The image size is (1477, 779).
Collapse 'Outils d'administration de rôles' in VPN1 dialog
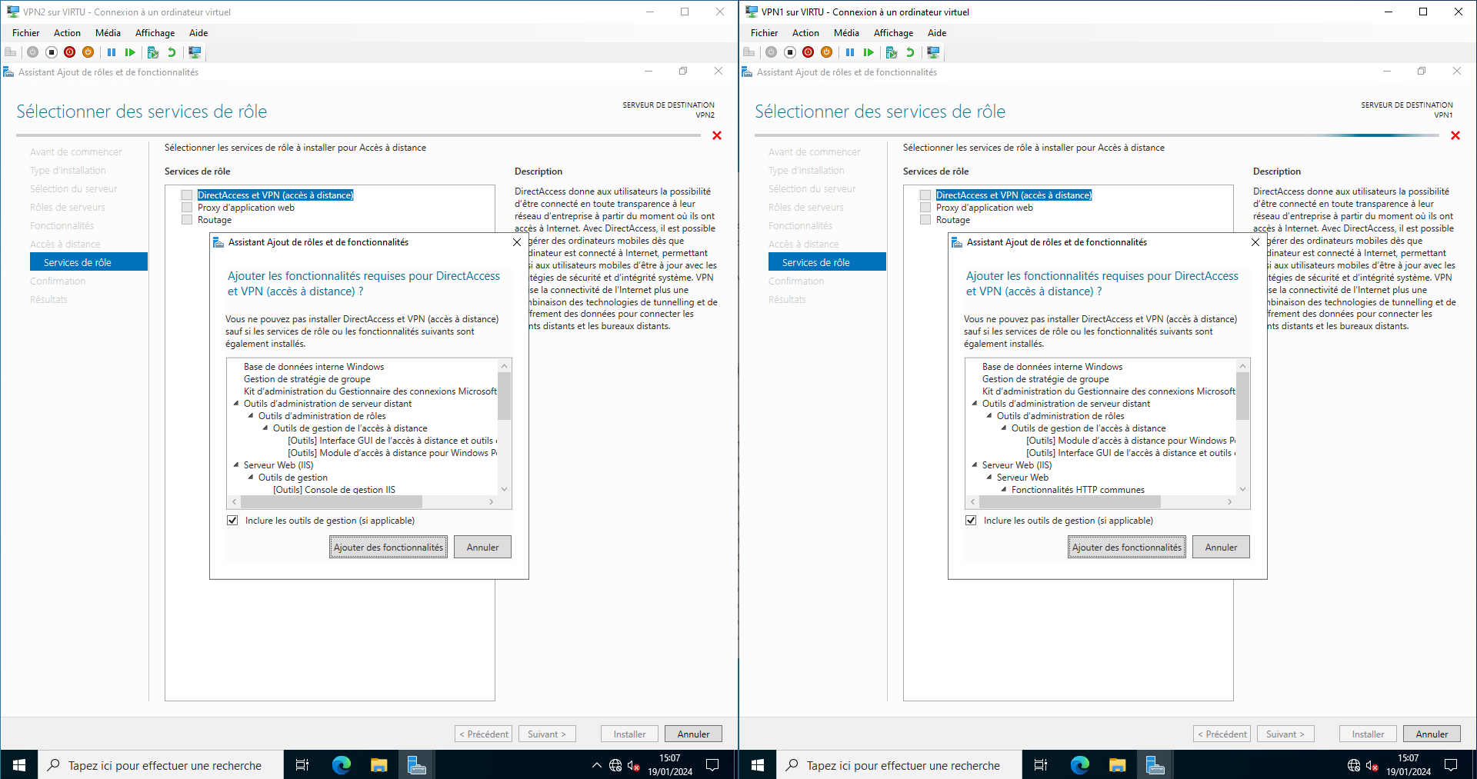989,416
